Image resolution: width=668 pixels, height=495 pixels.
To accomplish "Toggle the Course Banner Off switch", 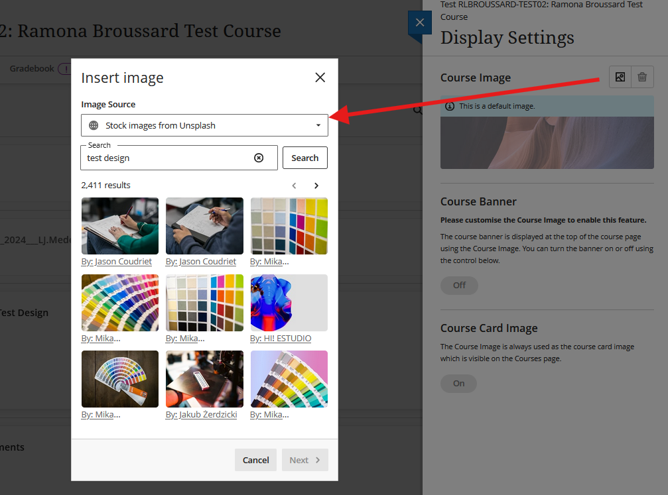I will click(459, 285).
